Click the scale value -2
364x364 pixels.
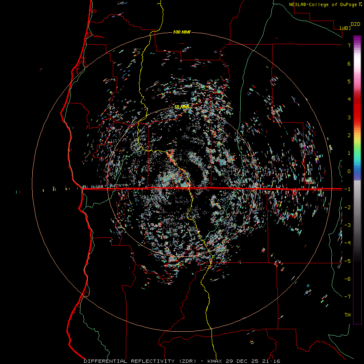(x=347, y=207)
